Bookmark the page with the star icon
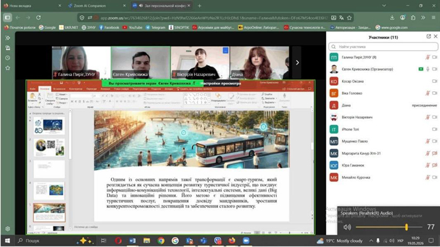Screen dimensions: 440x247 point(349,18)
